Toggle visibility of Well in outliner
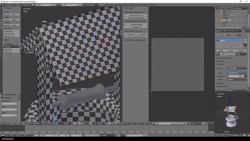 (241, 25)
